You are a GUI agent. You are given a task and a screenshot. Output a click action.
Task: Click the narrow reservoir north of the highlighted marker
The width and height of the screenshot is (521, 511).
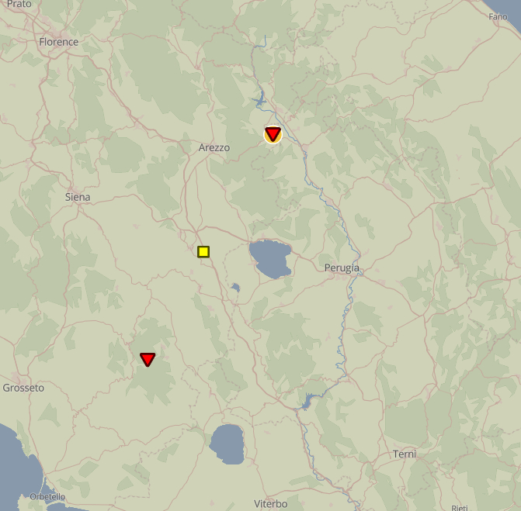coord(259,98)
